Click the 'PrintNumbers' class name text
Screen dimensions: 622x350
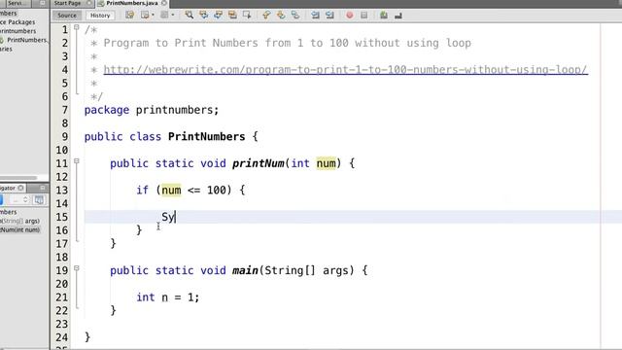[206, 136]
